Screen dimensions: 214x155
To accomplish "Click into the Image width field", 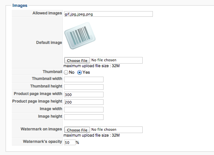I will [x=84, y=109].
